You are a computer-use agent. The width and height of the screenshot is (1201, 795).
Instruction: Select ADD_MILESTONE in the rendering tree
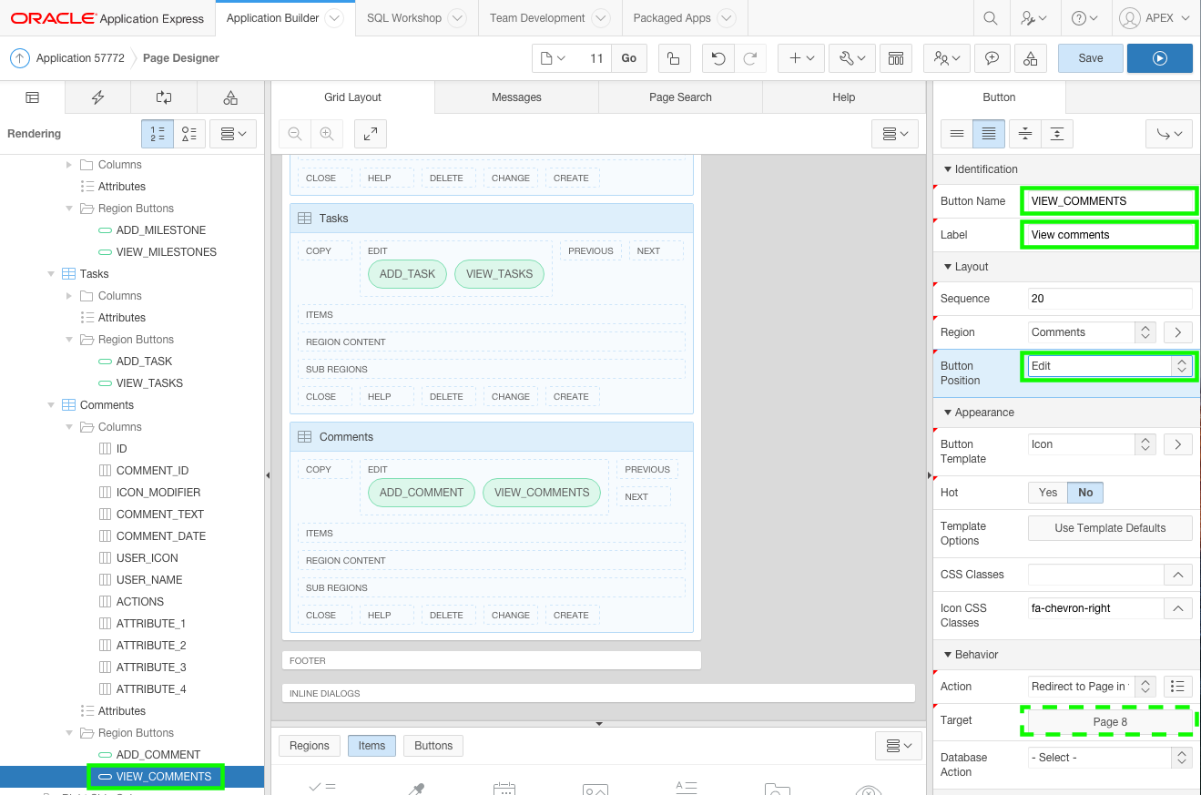(161, 230)
